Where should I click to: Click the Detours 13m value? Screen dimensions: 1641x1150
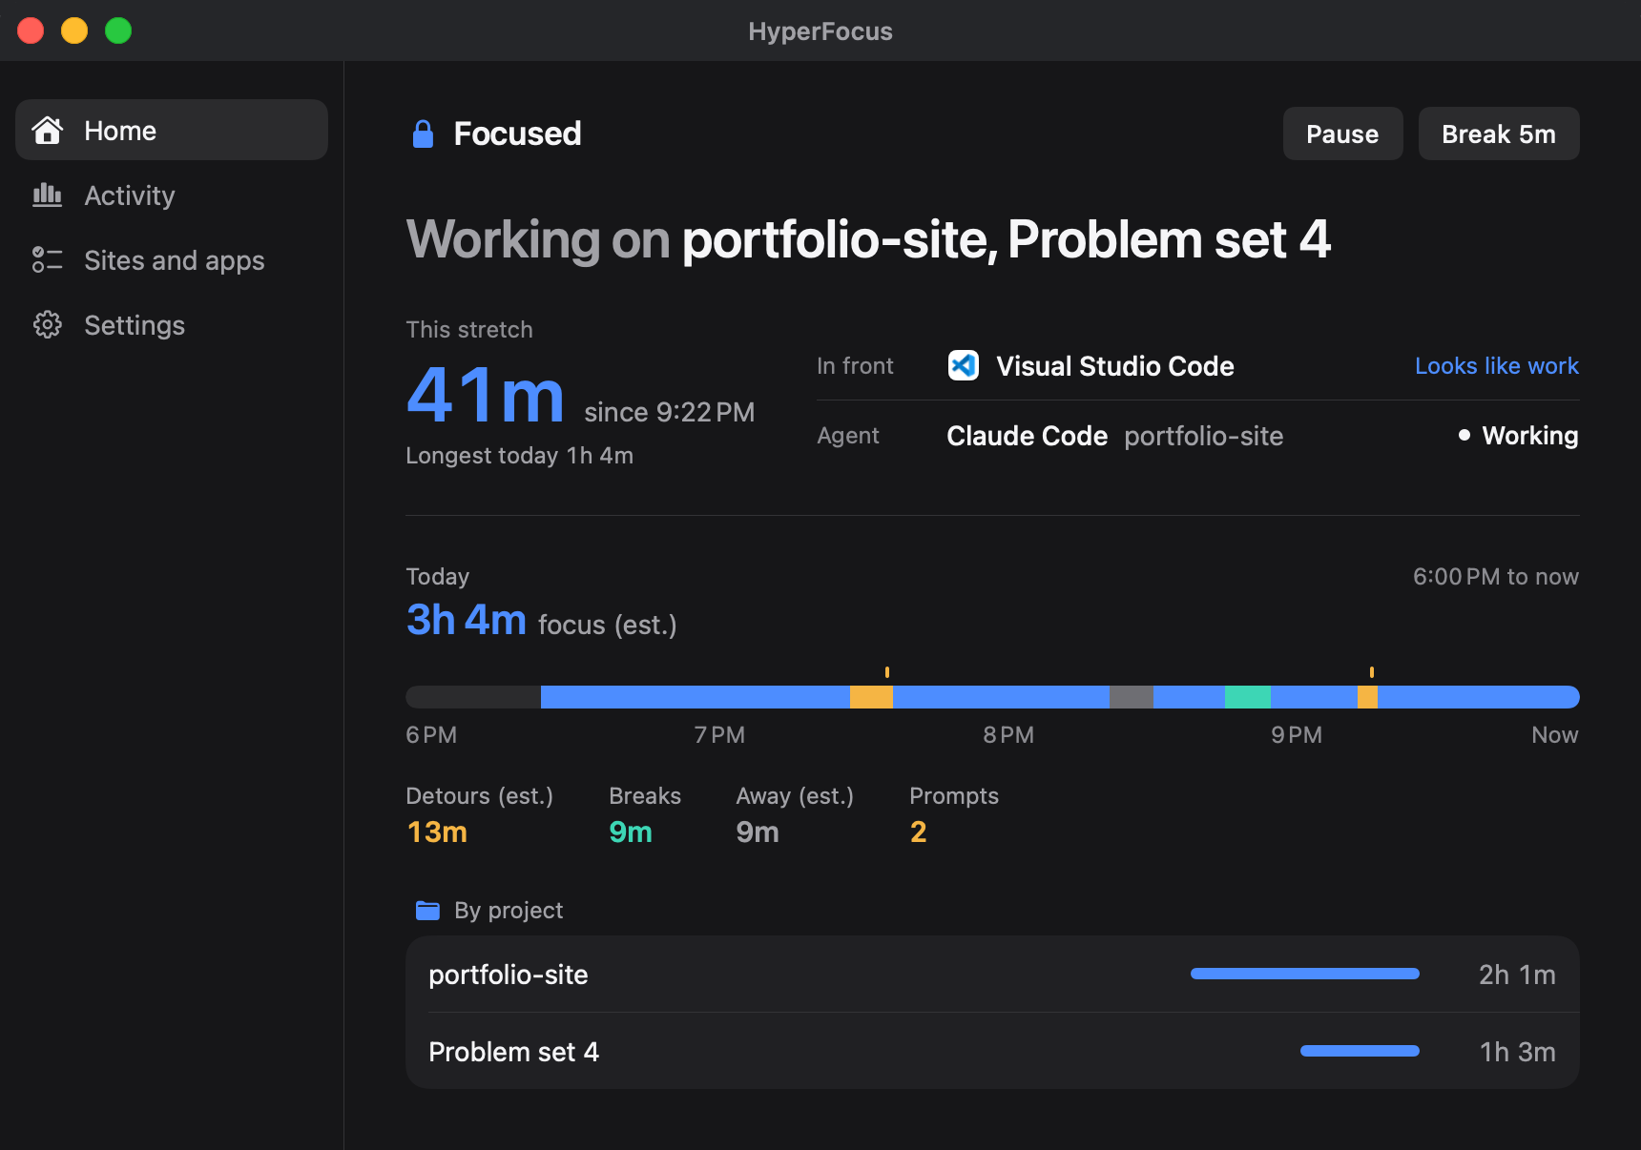pos(437,832)
